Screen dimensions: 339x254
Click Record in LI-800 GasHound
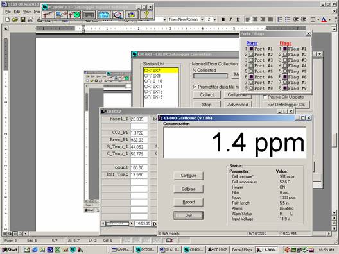188,202
